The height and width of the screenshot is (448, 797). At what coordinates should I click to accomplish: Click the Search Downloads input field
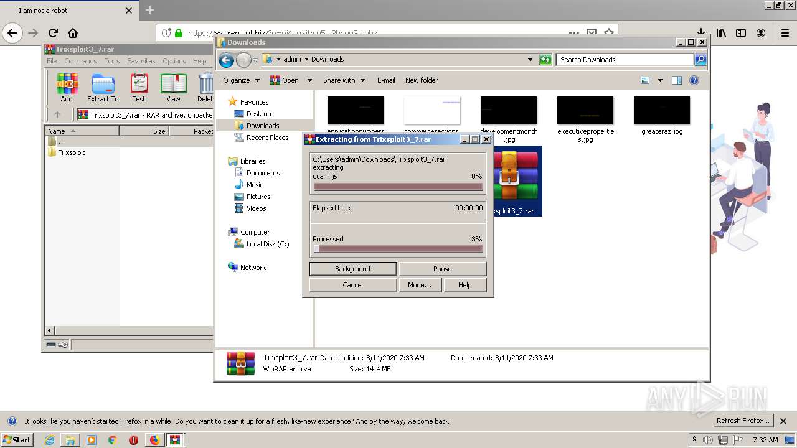625,60
